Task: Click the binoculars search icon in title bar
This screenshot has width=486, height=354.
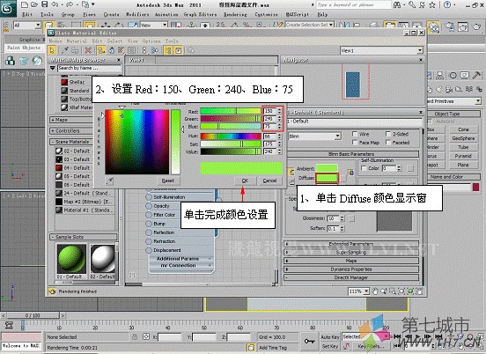Action: 397,4
